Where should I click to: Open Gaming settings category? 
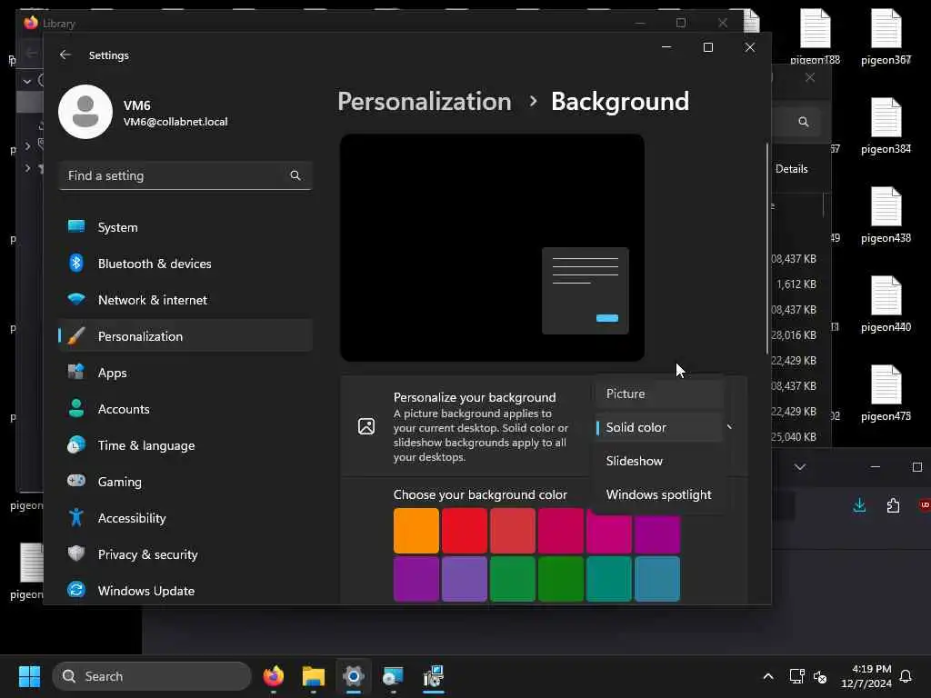pyautogui.click(x=185, y=481)
